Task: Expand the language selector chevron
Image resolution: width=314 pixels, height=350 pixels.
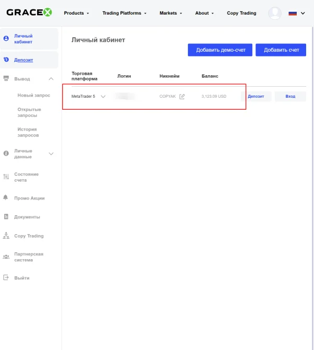Action: pos(303,14)
